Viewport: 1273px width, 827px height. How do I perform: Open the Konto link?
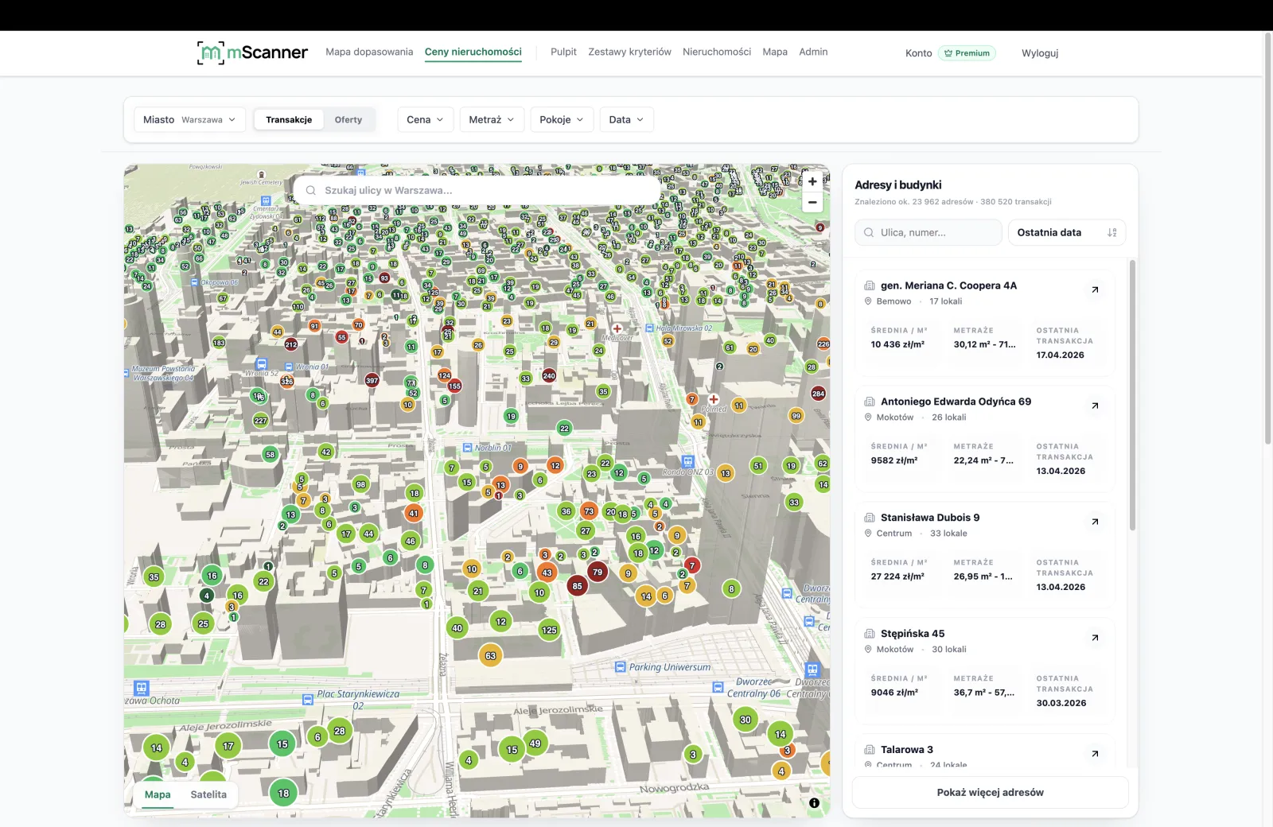tap(919, 53)
